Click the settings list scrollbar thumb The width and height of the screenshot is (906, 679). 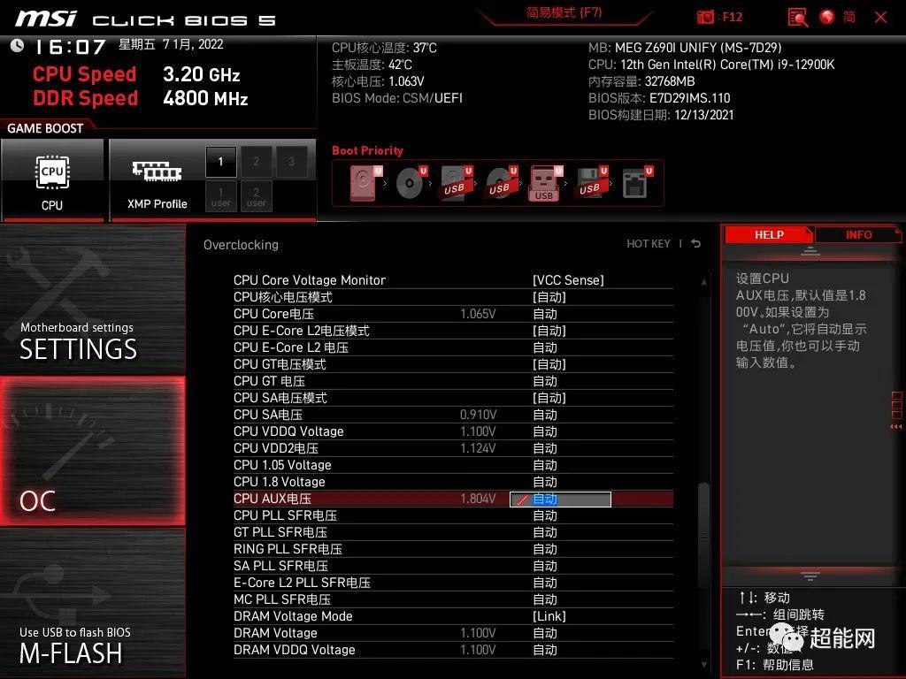click(x=703, y=536)
